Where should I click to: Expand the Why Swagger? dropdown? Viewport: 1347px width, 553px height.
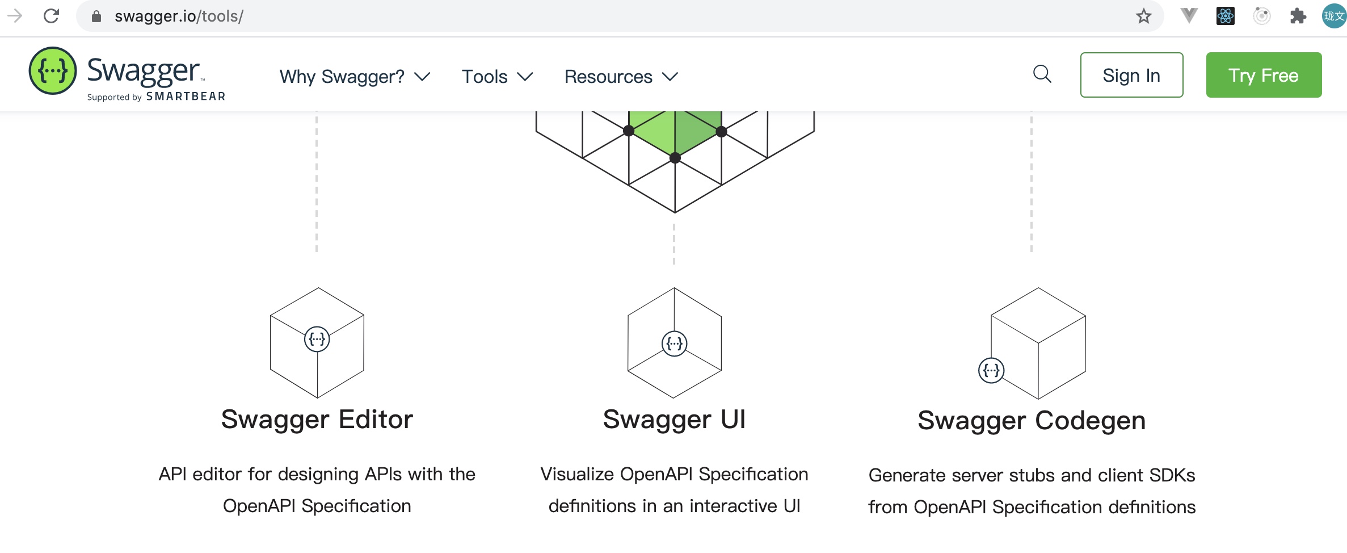click(x=355, y=77)
